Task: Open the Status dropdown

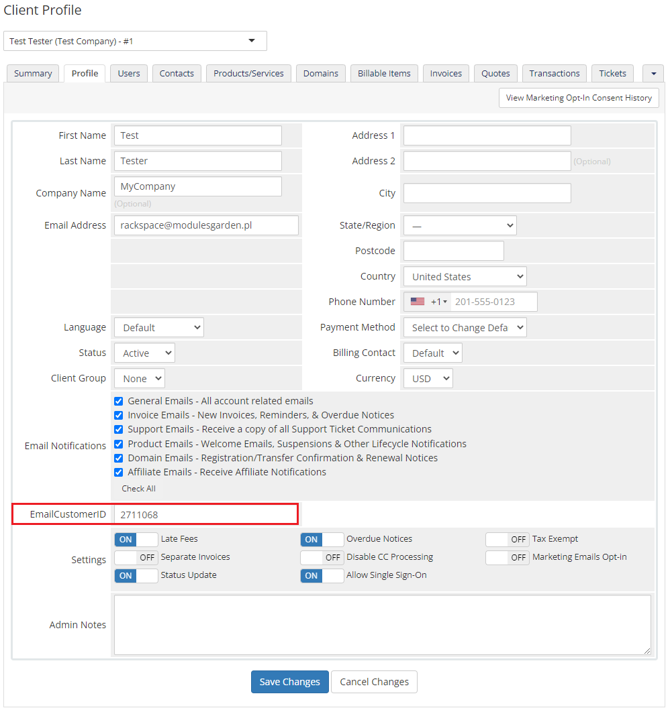Action: point(144,353)
